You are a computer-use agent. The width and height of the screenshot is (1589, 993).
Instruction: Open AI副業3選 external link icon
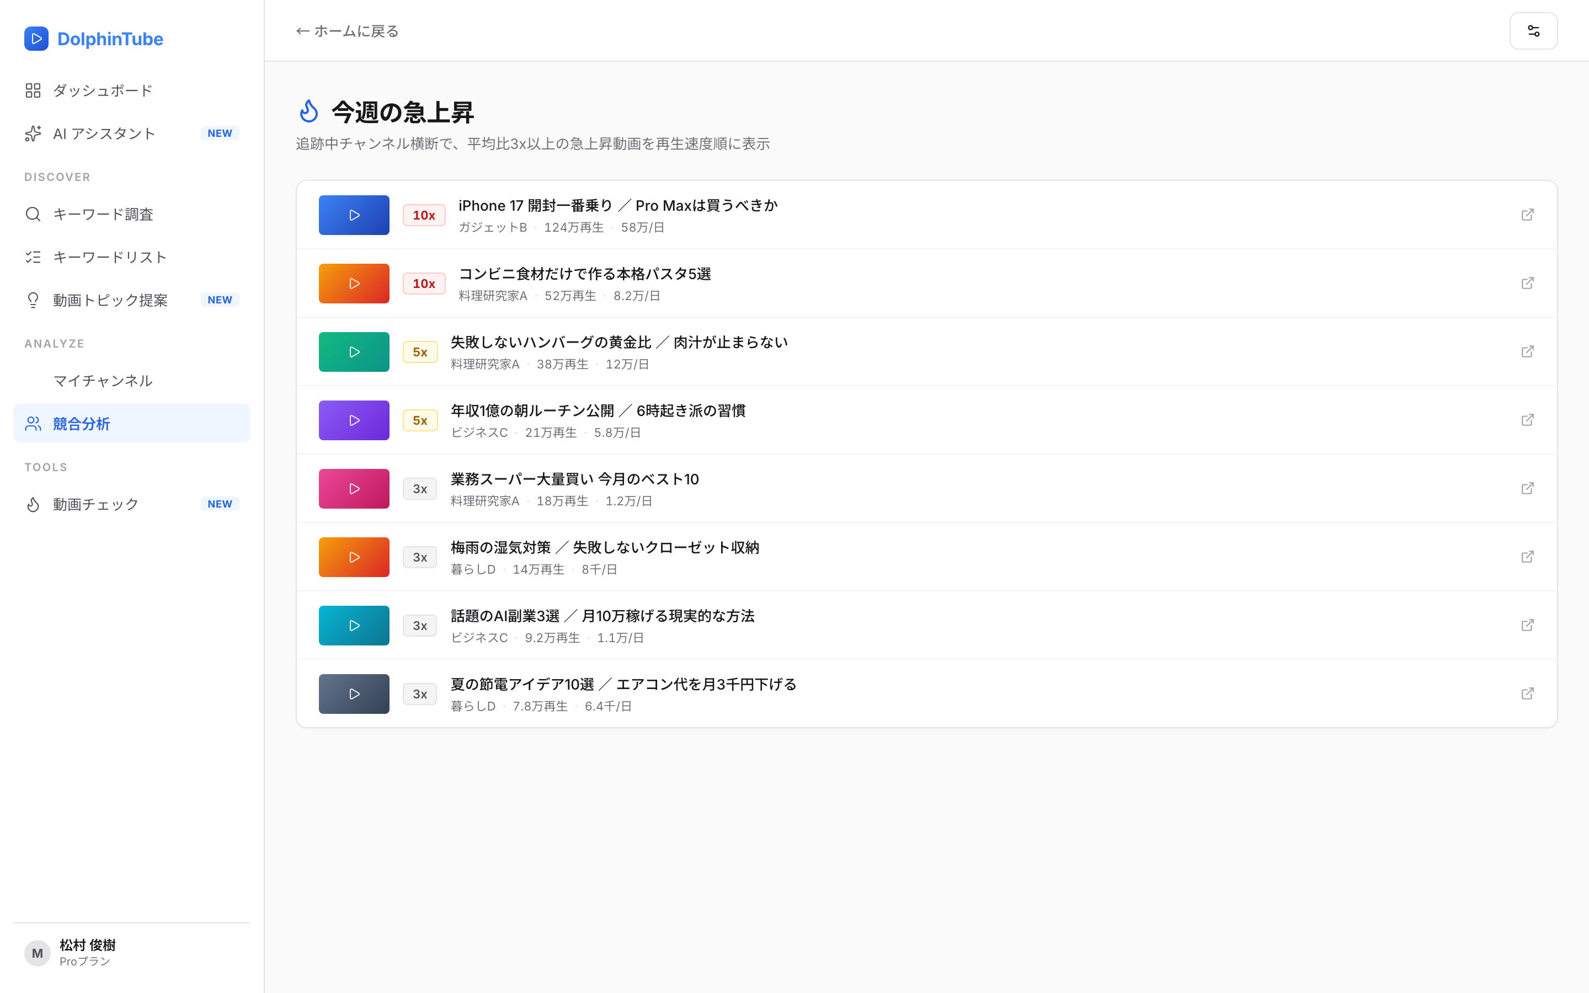(1527, 625)
